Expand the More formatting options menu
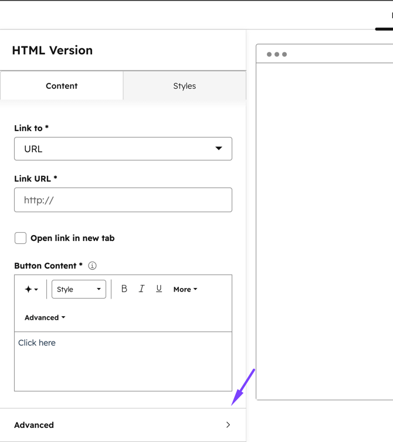This screenshot has height=442, width=393. 185,289
